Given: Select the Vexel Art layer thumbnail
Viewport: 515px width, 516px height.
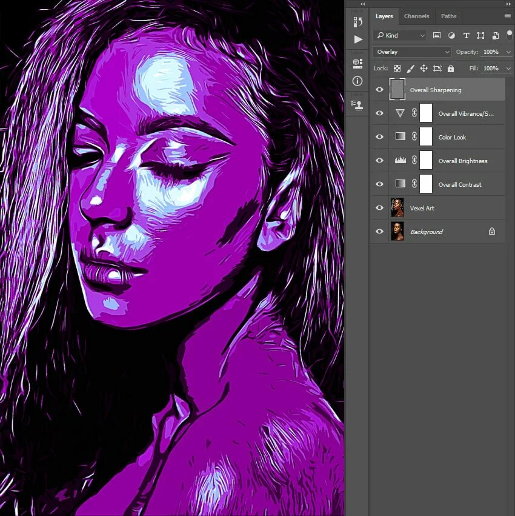Looking at the screenshot, I should tap(397, 207).
